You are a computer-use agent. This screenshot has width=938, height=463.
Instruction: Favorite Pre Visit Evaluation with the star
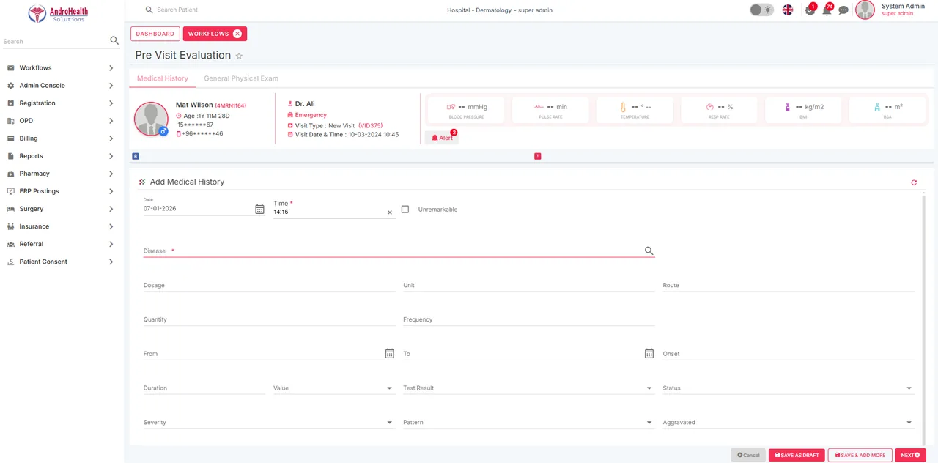tap(239, 56)
